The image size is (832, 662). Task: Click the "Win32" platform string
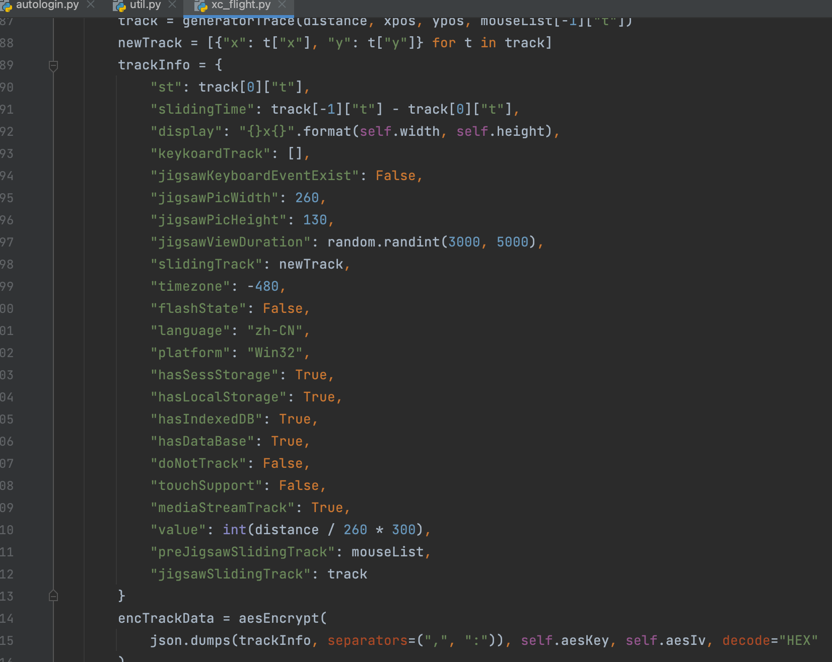[x=275, y=353]
